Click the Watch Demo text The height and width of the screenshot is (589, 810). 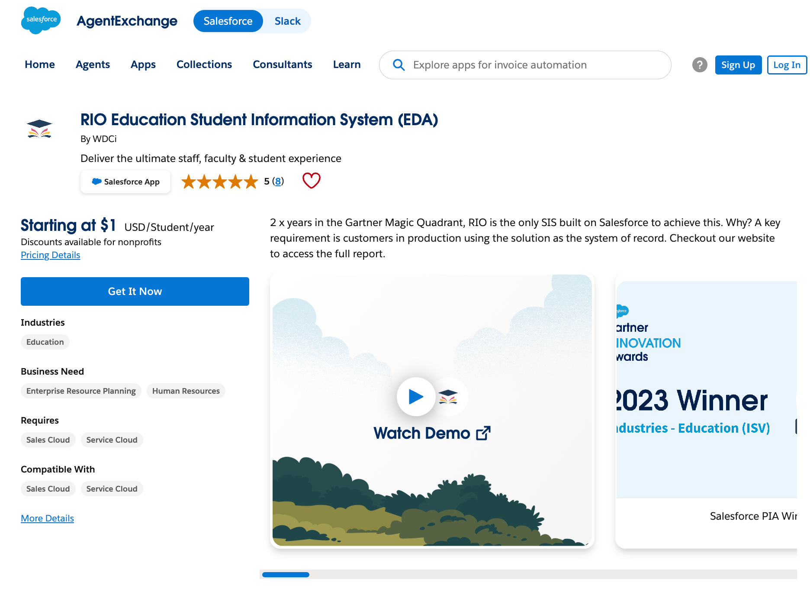422,433
